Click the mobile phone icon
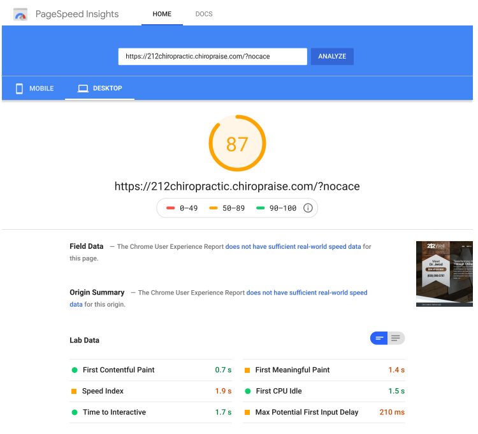 click(x=19, y=88)
